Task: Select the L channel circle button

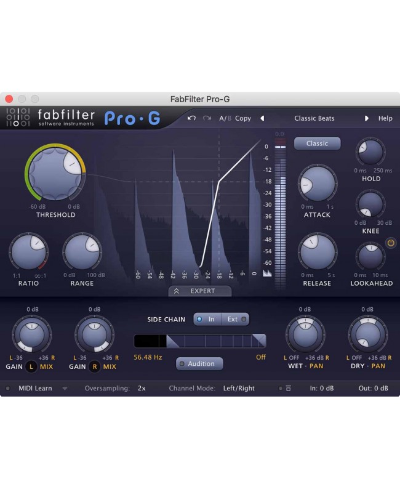Action: pyautogui.click(x=31, y=367)
